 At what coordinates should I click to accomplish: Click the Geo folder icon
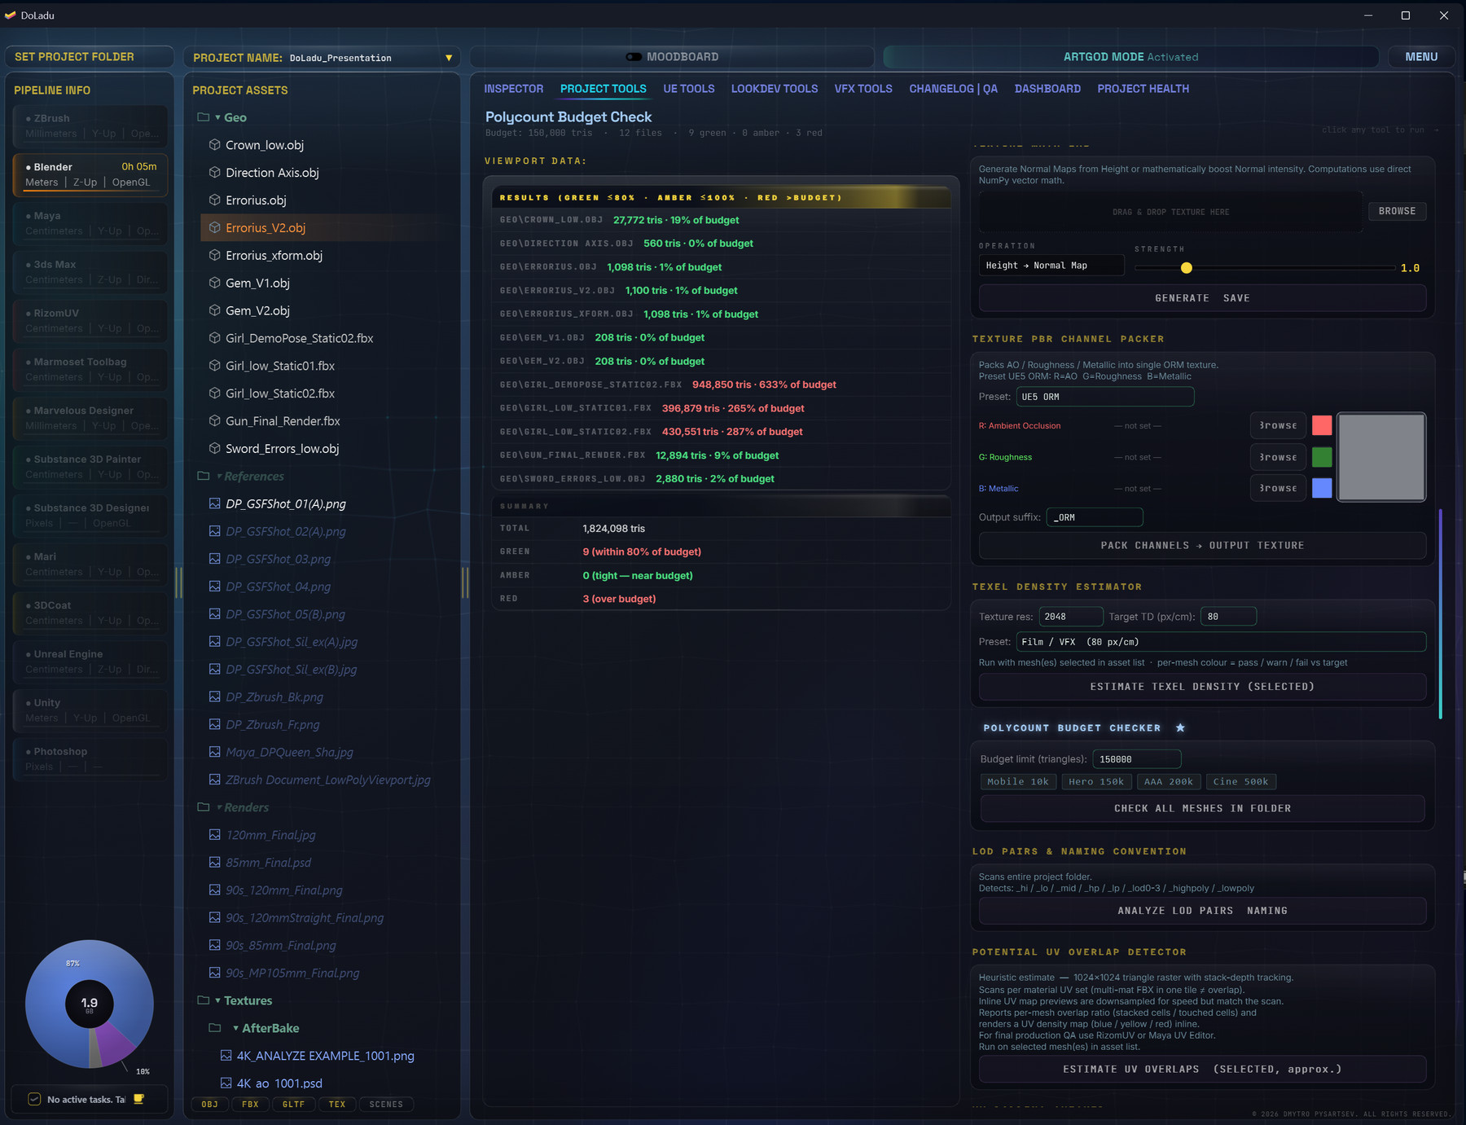tap(204, 117)
